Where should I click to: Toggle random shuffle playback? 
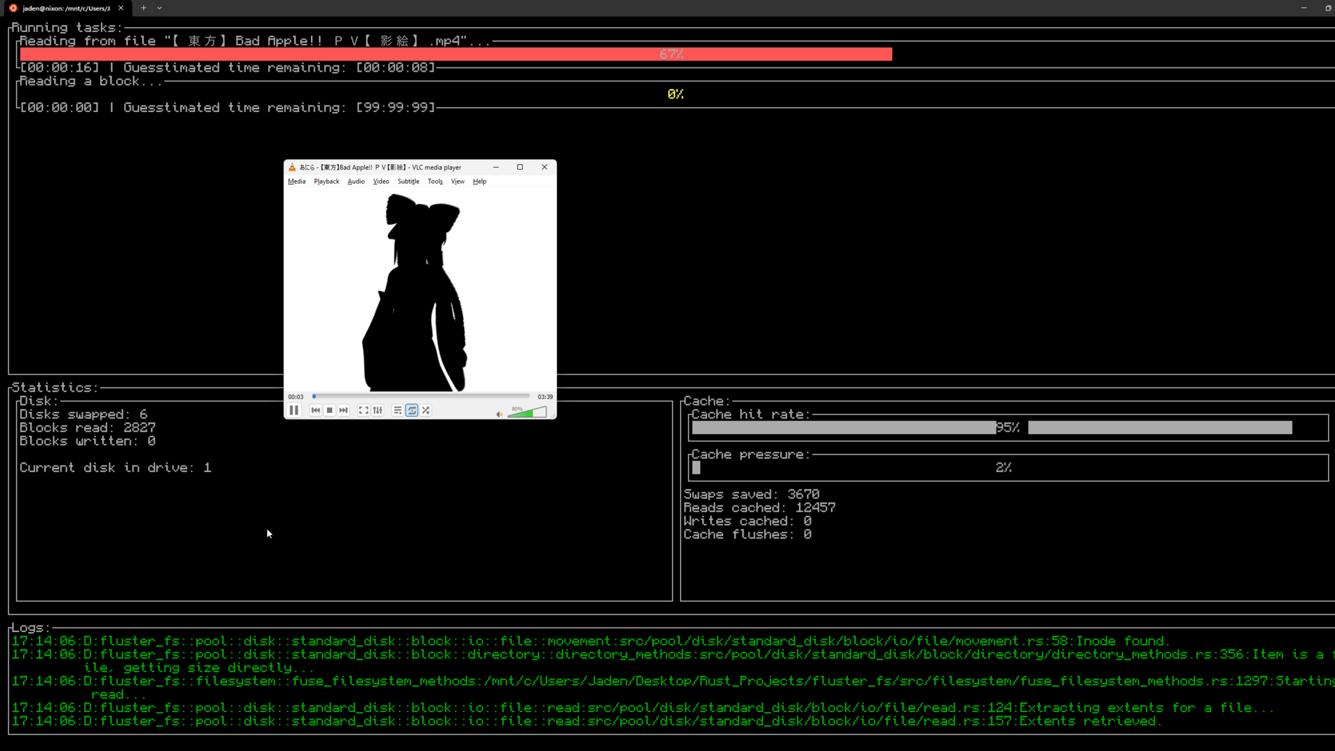426,410
